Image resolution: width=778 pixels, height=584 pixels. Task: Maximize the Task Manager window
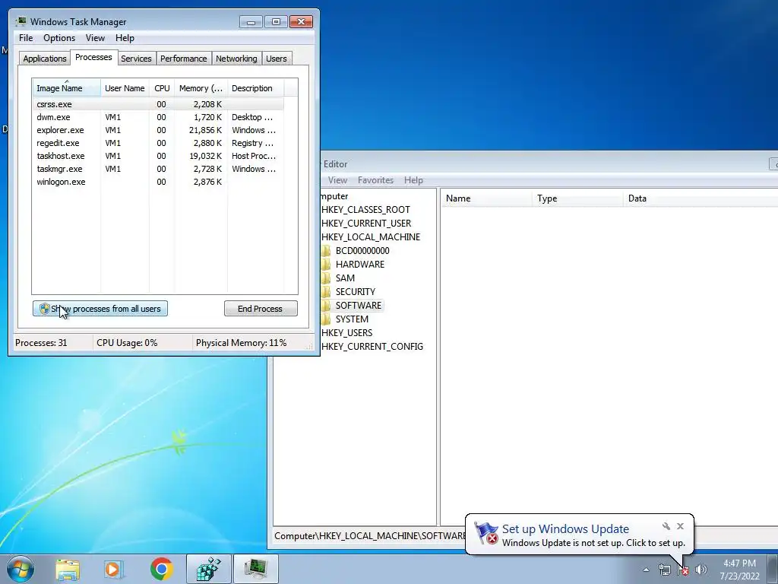276,22
